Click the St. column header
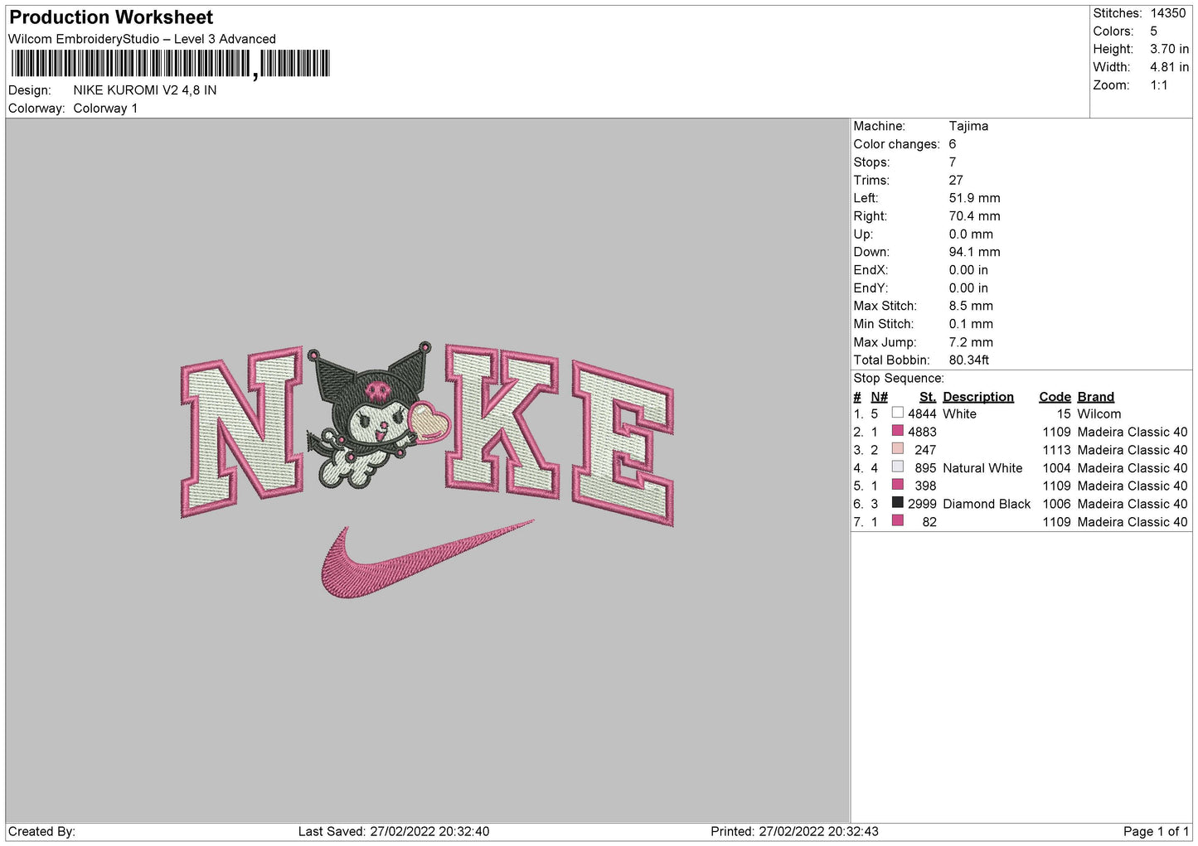1198x846 pixels. (927, 397)
